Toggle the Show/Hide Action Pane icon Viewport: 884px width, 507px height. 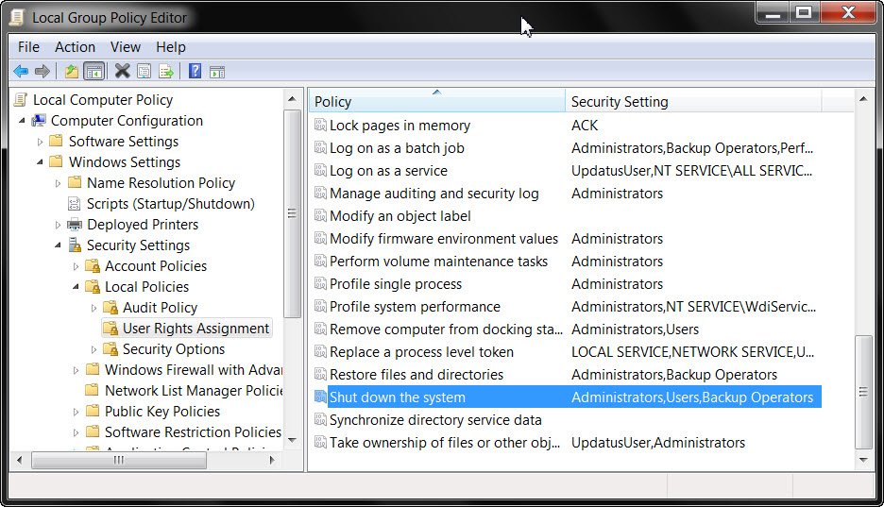[x=217, y=72]
